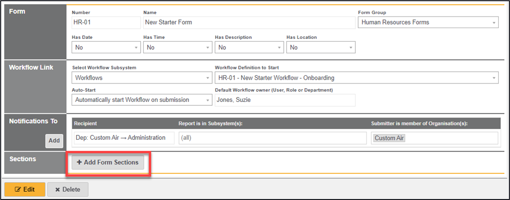Viewport: 510px width, 200px height.
Task: Click the pencil icon on Edit button
Action: coord(18,189)
